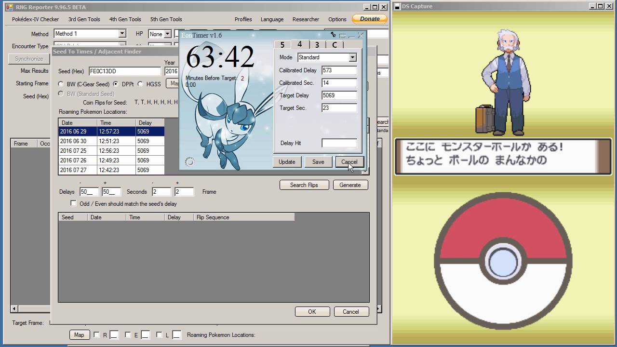This screenshot has height=347, width=617.
Task: Click the EonTimer Cancel button
Action: (x=349, y=162)
